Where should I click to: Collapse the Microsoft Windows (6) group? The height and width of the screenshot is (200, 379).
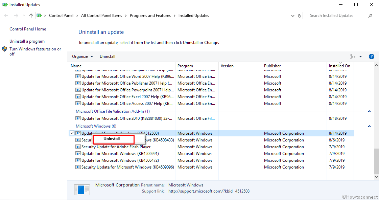(x=369, y=126)
